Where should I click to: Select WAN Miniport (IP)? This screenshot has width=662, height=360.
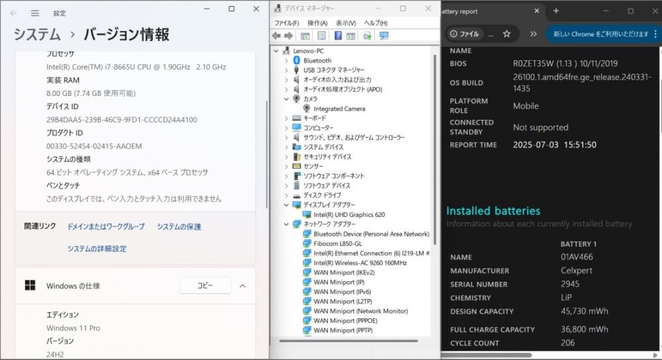coord(339,282)
